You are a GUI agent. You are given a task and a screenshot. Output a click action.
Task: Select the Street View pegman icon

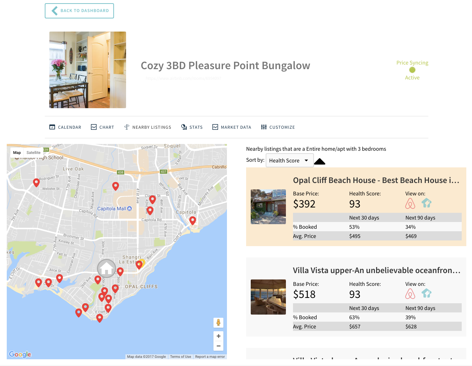[x=218, y=323]
